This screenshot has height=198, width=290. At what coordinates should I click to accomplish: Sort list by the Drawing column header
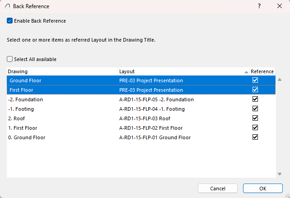tap(62, 71)
